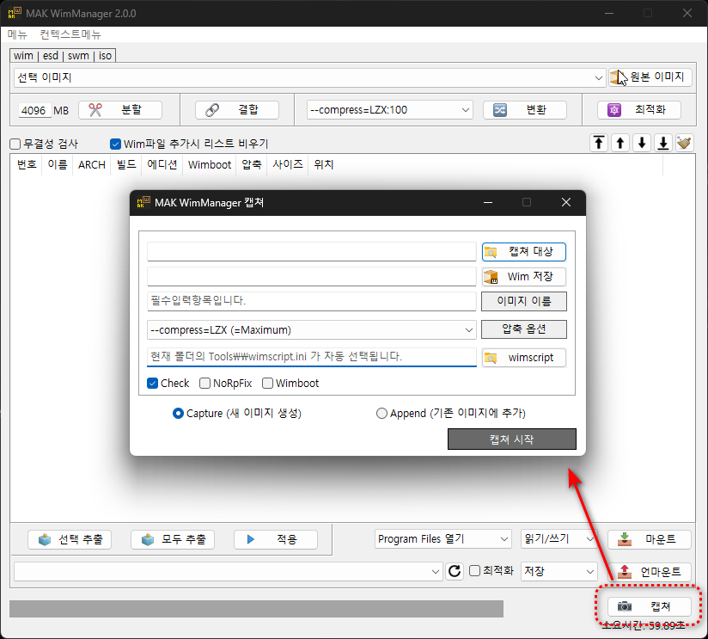This screenshot has width=708, height=639.
Task: Click the 압축 옵션 button
Action: pos(524,329)
